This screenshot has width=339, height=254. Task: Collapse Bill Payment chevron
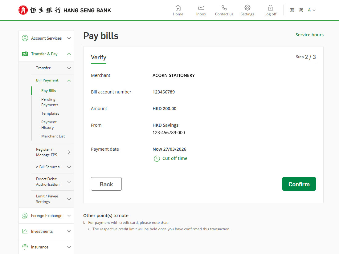69,80
